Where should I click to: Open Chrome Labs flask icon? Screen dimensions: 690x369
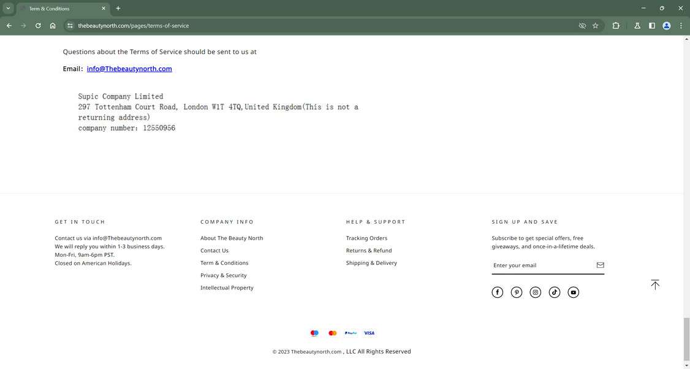click(x=637, y=26)
